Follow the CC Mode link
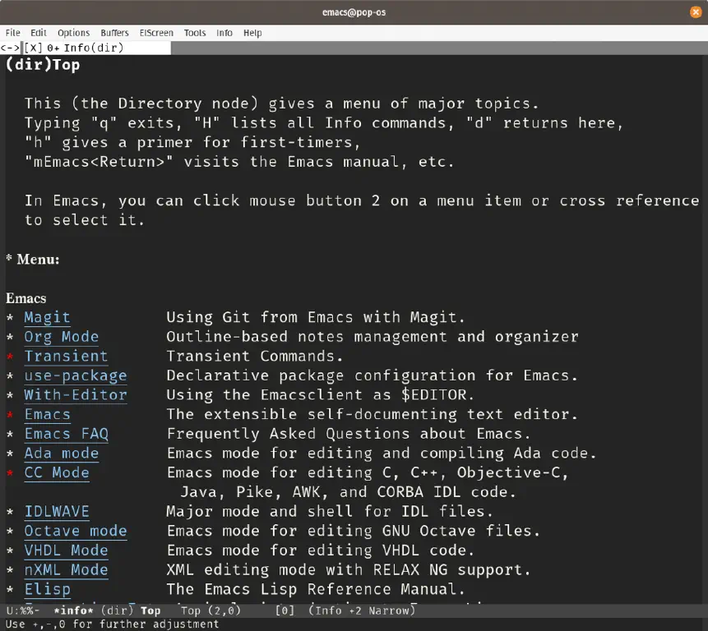 point(57,472)
